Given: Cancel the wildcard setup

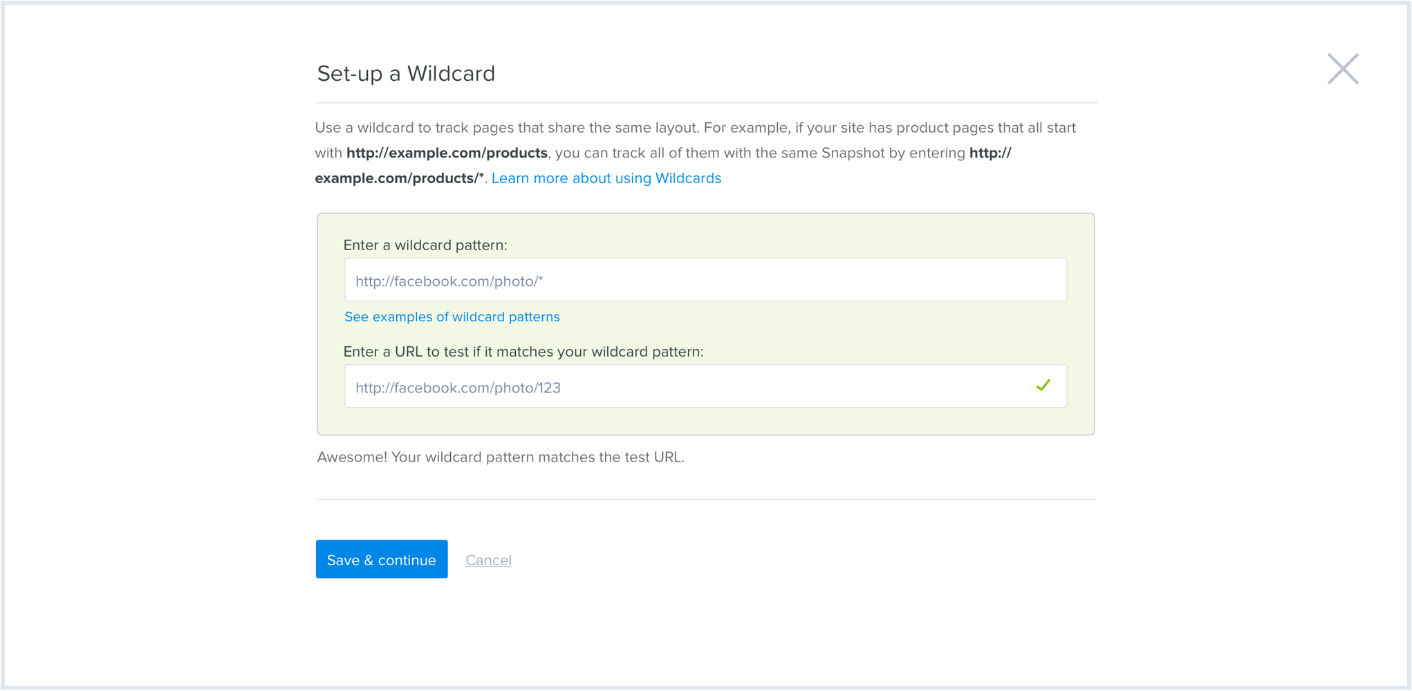Looking at the screenshot, I should [488, 560].
